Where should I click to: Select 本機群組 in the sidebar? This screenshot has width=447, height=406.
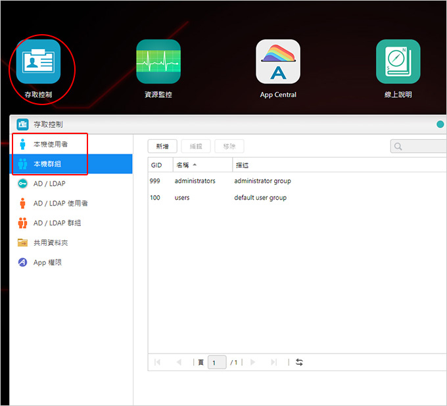(71, 164)
